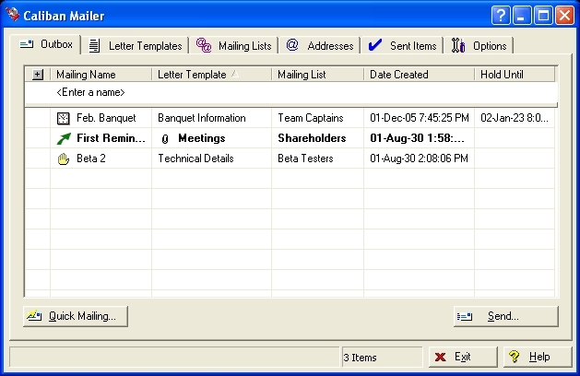Go to the Addresses tab
The height and width of the screenshot is (376, 580).
click(x=319, y=45)
